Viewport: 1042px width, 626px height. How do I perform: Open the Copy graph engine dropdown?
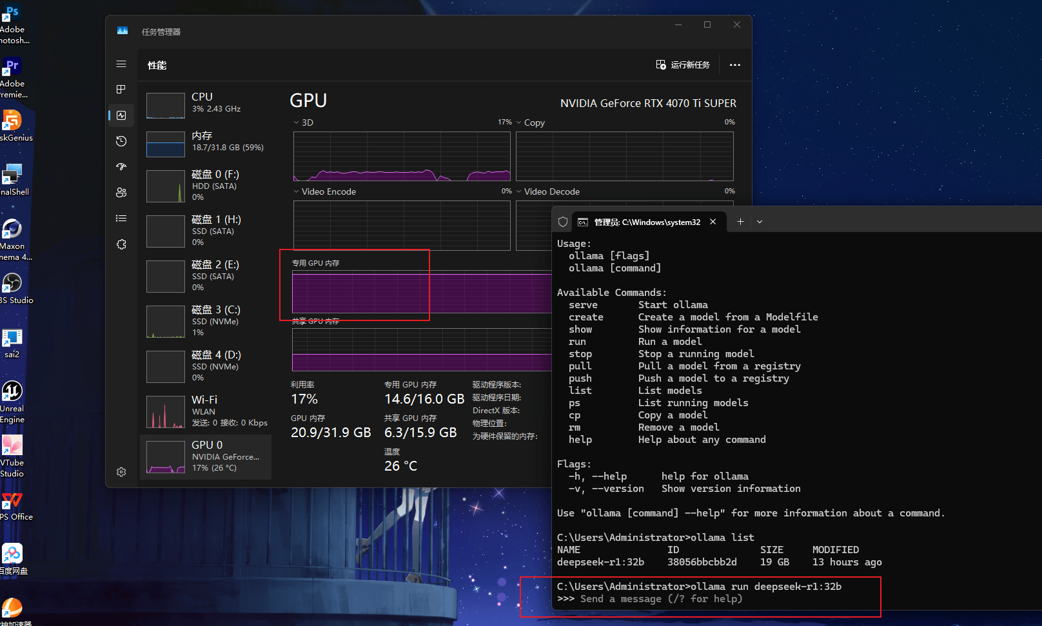530,122
